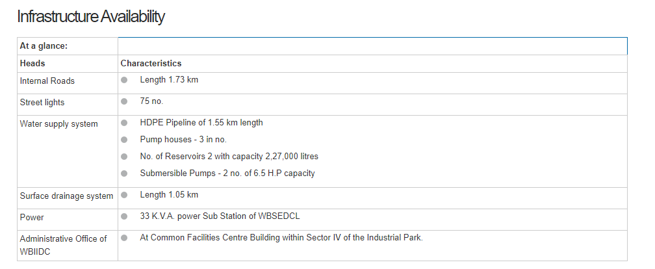
Task: Click the Surface drainage system label
Action: pos(66,196)
